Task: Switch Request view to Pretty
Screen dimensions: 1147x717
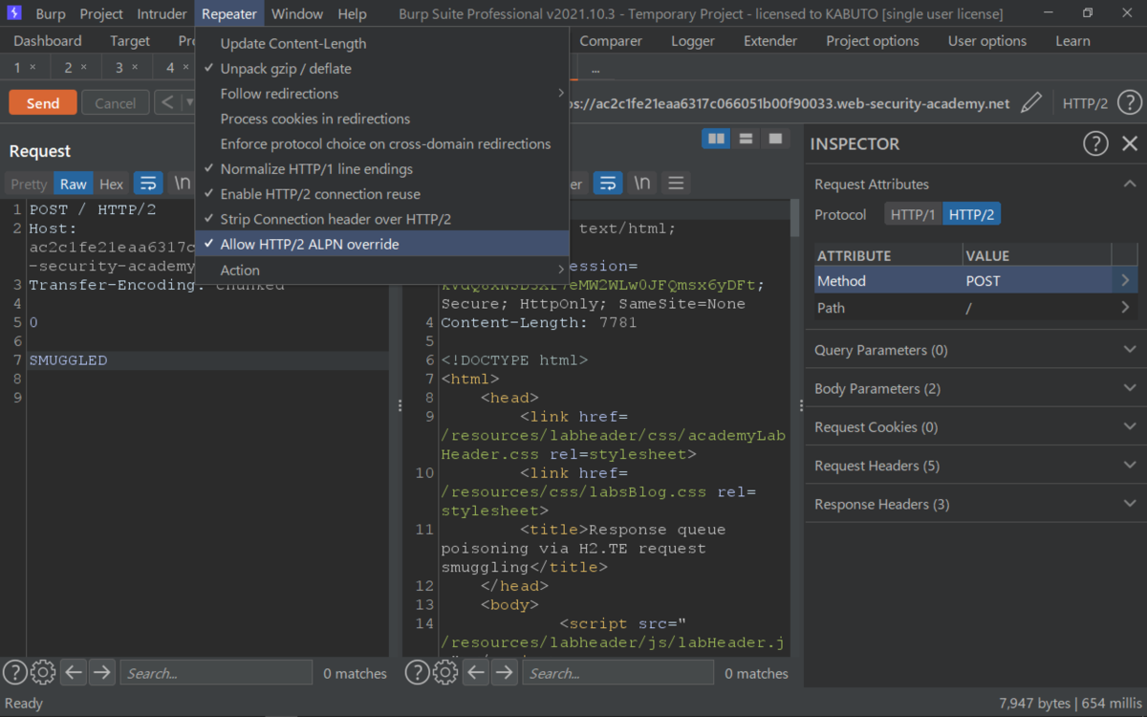Action: pos(29,184)
